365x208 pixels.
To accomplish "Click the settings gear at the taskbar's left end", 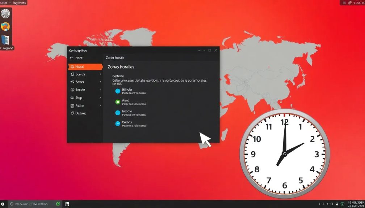I will 3,204.
